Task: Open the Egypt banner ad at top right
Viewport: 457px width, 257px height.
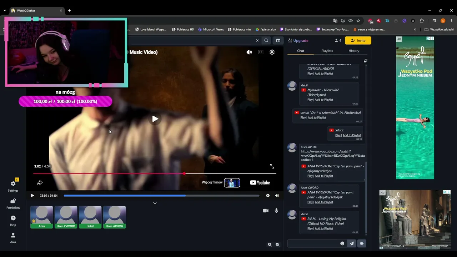Action: click(x=415, y=108)
